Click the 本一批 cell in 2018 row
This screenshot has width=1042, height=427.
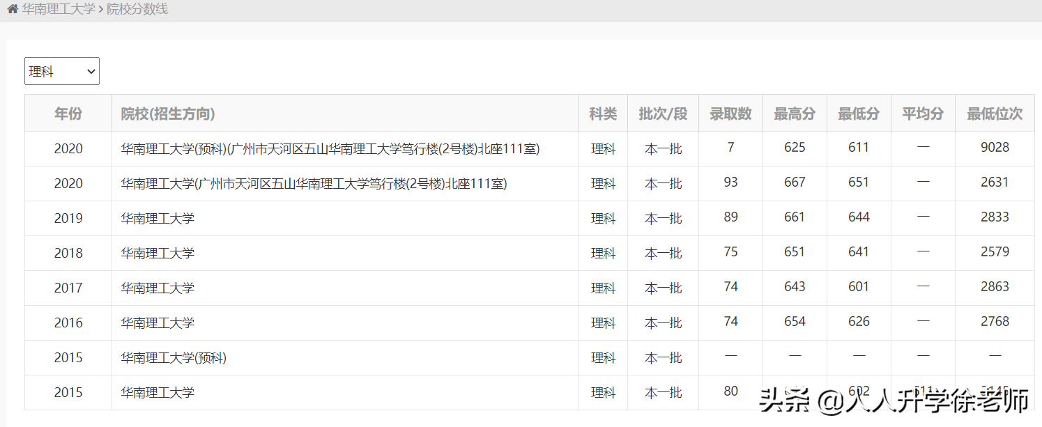(x=663, y=253)
